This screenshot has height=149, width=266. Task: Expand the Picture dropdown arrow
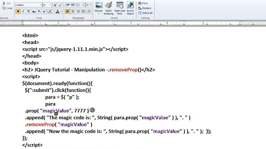point(99,14)
